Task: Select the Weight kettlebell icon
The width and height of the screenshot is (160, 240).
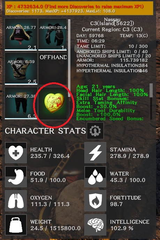Action: (x=16, y=225)
